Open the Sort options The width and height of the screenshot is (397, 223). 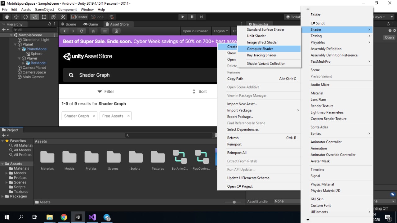pos(199,91)
